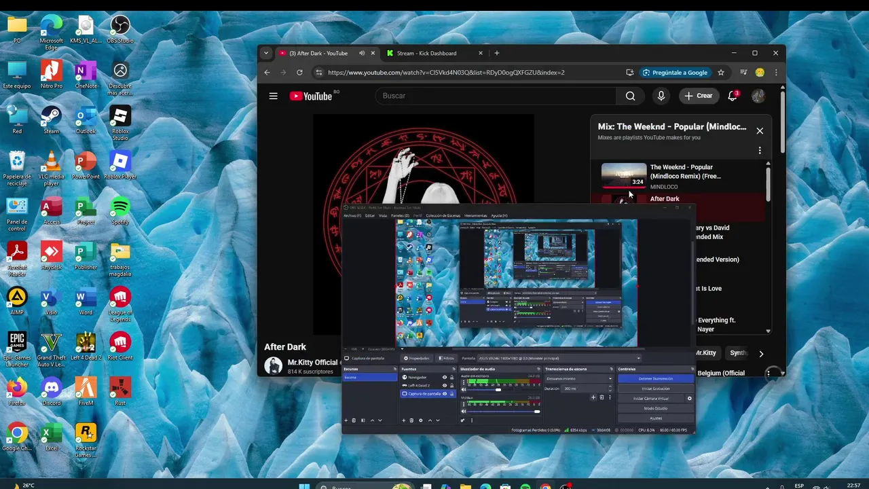
Task: Add a scene with OBS Escenas plus
Action: click(346, 420)
